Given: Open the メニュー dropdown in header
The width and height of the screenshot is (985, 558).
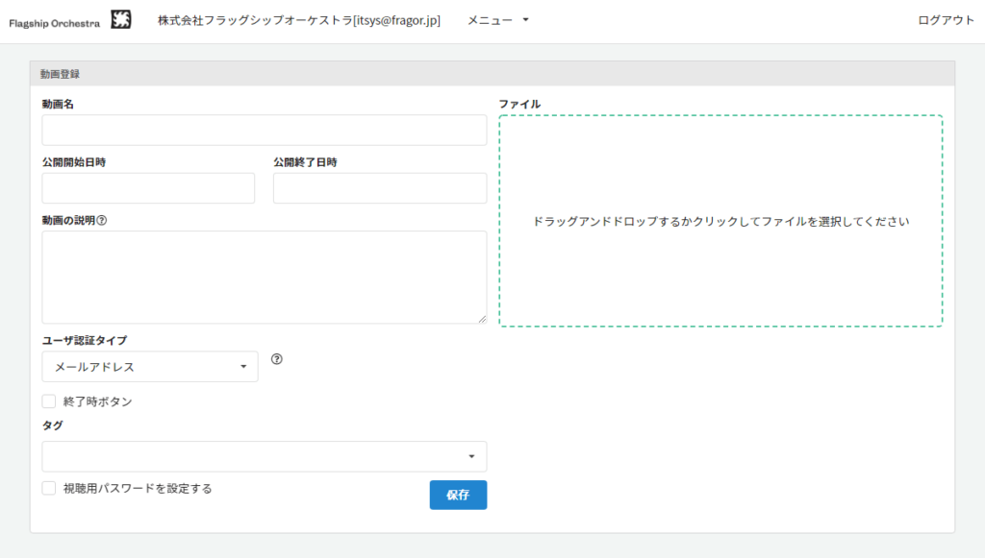Looking at the screenshot, I should (497, 20).
